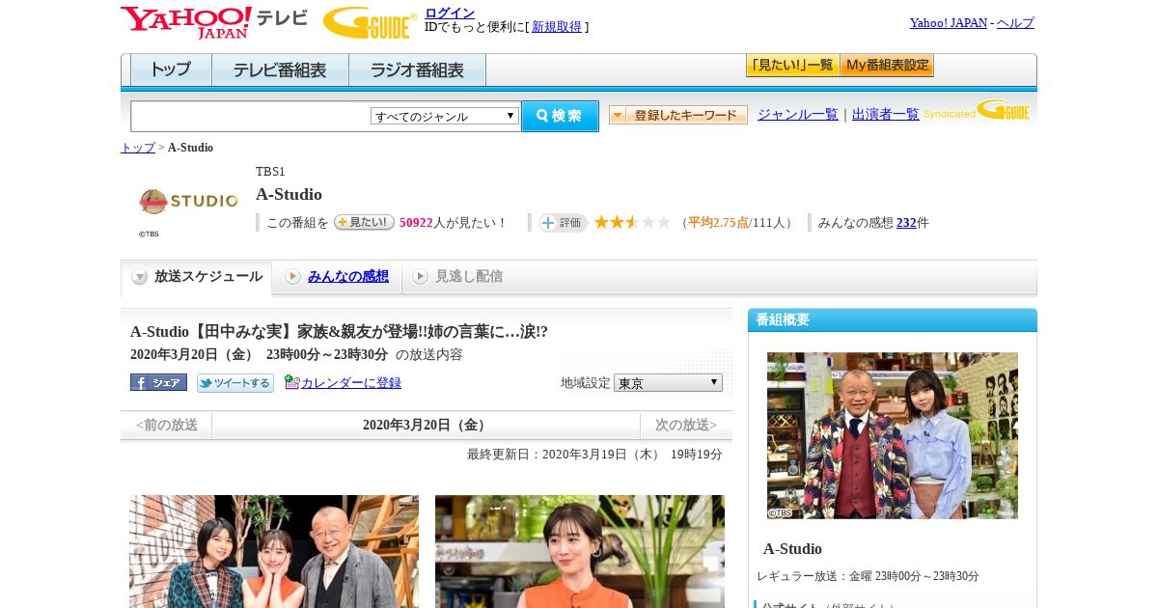The height and width of the screenshot is (608, 1158).
Task: Switch to the みんなの感想 tab
Action: [x=348, y=277]
